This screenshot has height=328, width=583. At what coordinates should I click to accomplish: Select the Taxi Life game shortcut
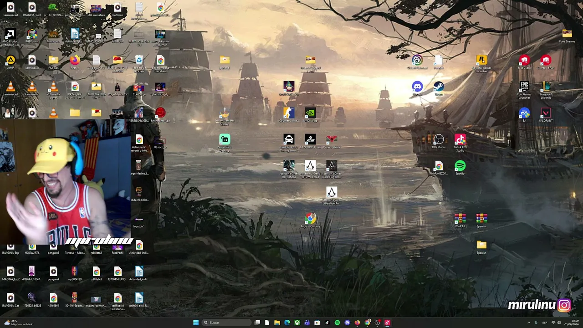click(x=289, y=143)
